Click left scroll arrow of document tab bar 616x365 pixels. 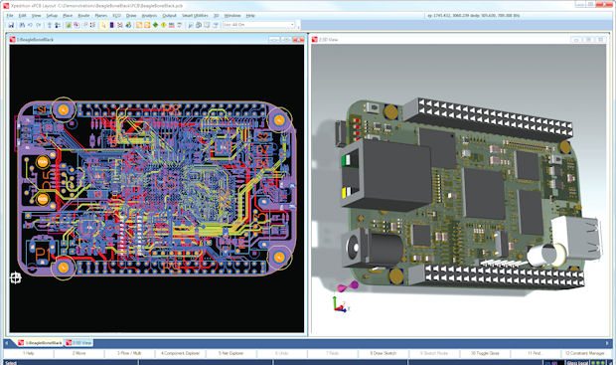tap(7, 343)
